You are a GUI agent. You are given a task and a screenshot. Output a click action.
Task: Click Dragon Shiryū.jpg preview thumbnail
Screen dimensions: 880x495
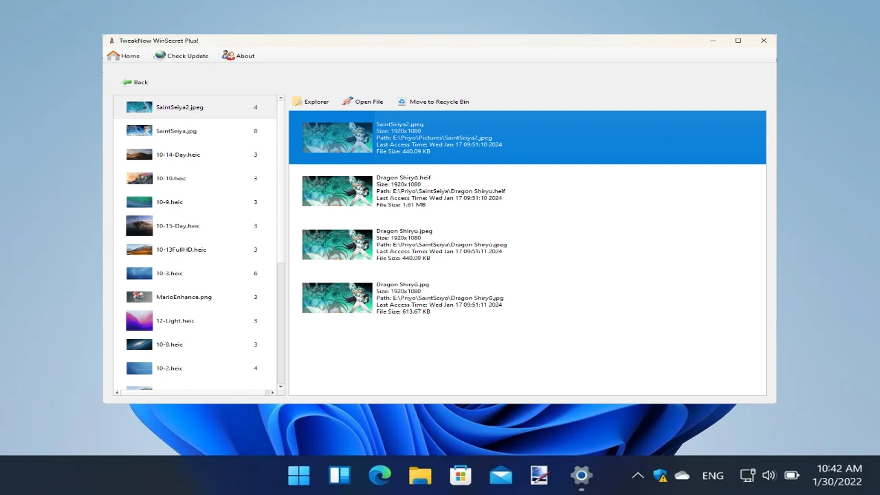pyautogui.click(x=337, y=298)
